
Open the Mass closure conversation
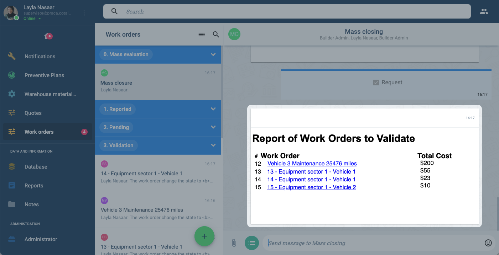tap(158, 82)
